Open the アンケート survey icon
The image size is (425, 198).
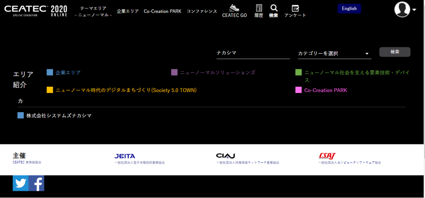tap(295, 8)
